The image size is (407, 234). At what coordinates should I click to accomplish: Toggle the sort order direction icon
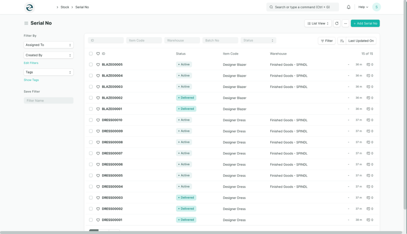(341, 40)
